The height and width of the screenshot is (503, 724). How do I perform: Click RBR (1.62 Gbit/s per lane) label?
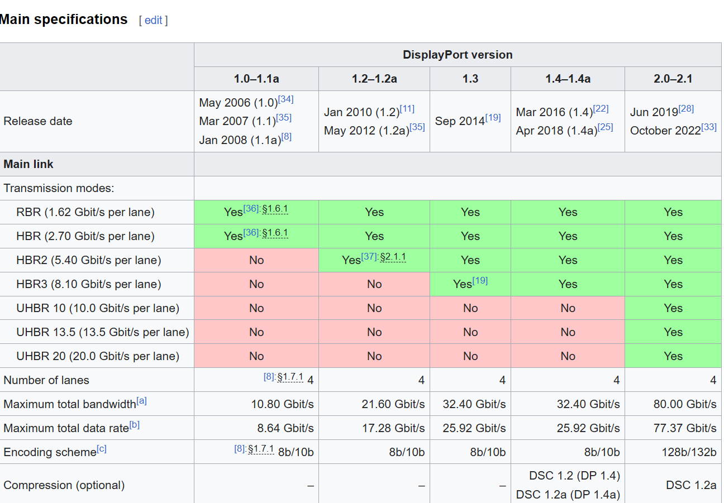pyautogui.click(x=85, y=212)
